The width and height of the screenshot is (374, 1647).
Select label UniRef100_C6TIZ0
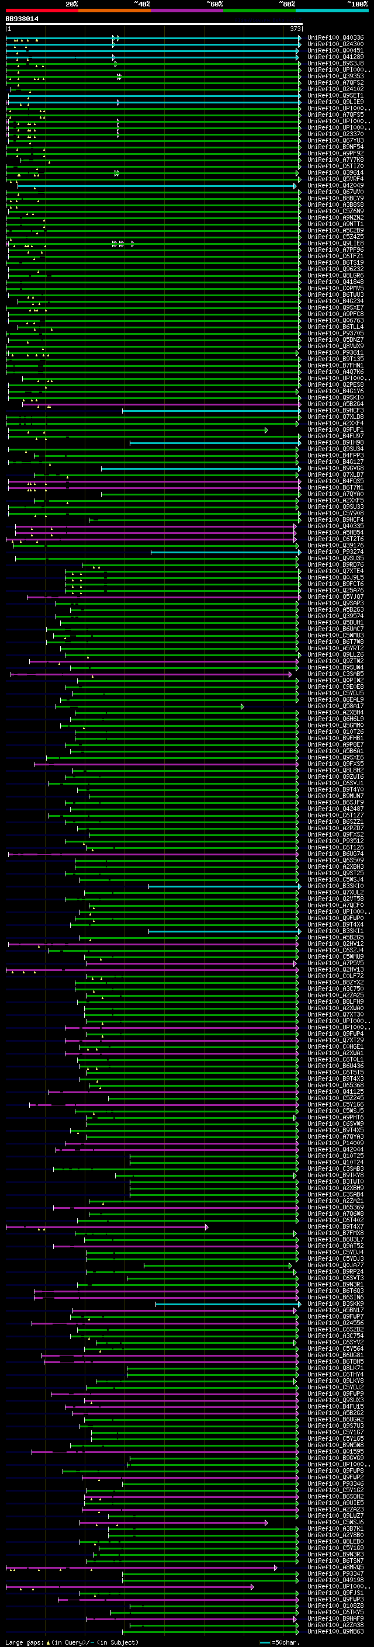pos(335,167)
